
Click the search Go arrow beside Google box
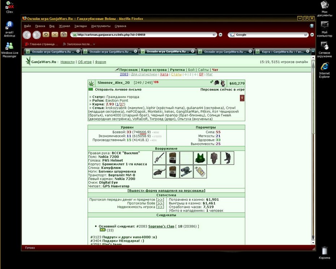pos(312,35)
